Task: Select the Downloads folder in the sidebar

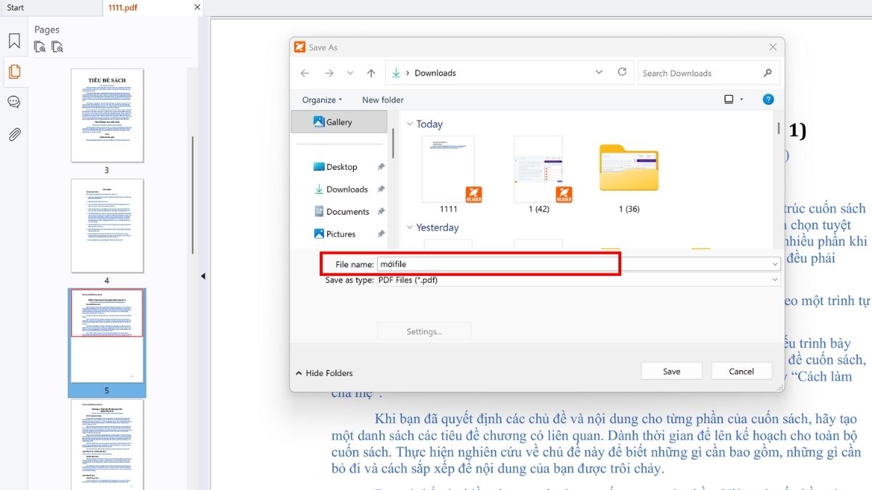Action: tap(348, 189)
